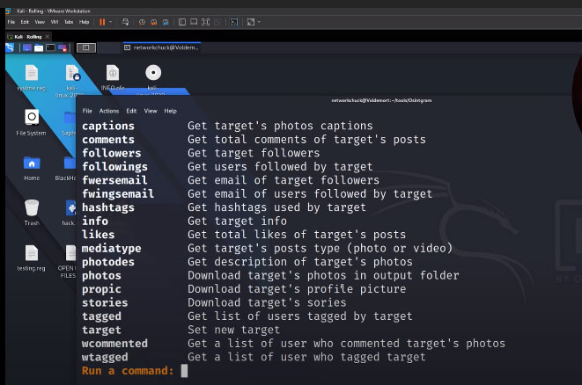Click the 'wtagged' command text

[105, 357]
